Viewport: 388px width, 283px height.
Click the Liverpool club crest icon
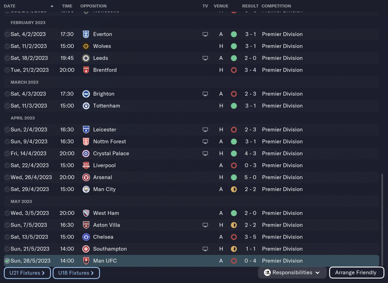(86, 165)
